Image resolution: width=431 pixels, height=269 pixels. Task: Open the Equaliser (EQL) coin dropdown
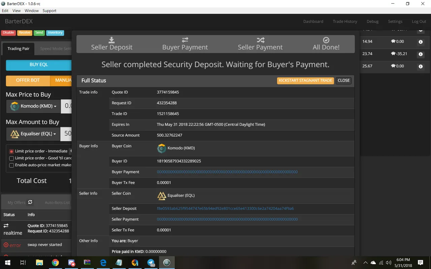[33, 134]
